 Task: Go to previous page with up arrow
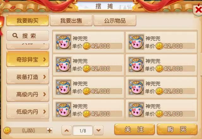(67, 131)
